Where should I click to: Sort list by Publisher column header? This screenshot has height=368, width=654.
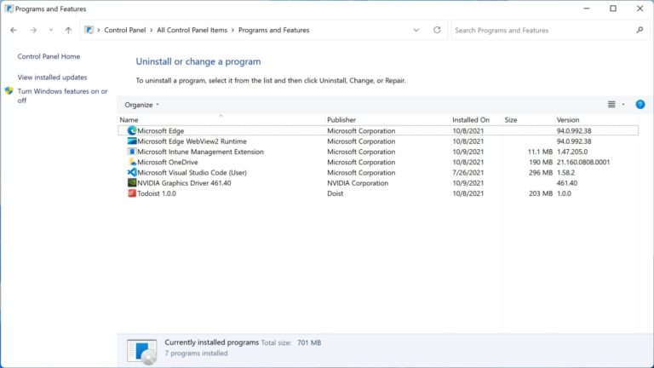point(341,120)
